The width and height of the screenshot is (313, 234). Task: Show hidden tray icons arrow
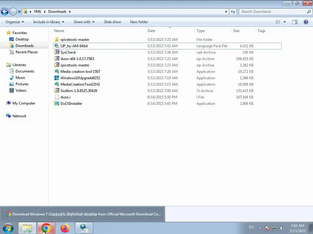coord(260,228)
